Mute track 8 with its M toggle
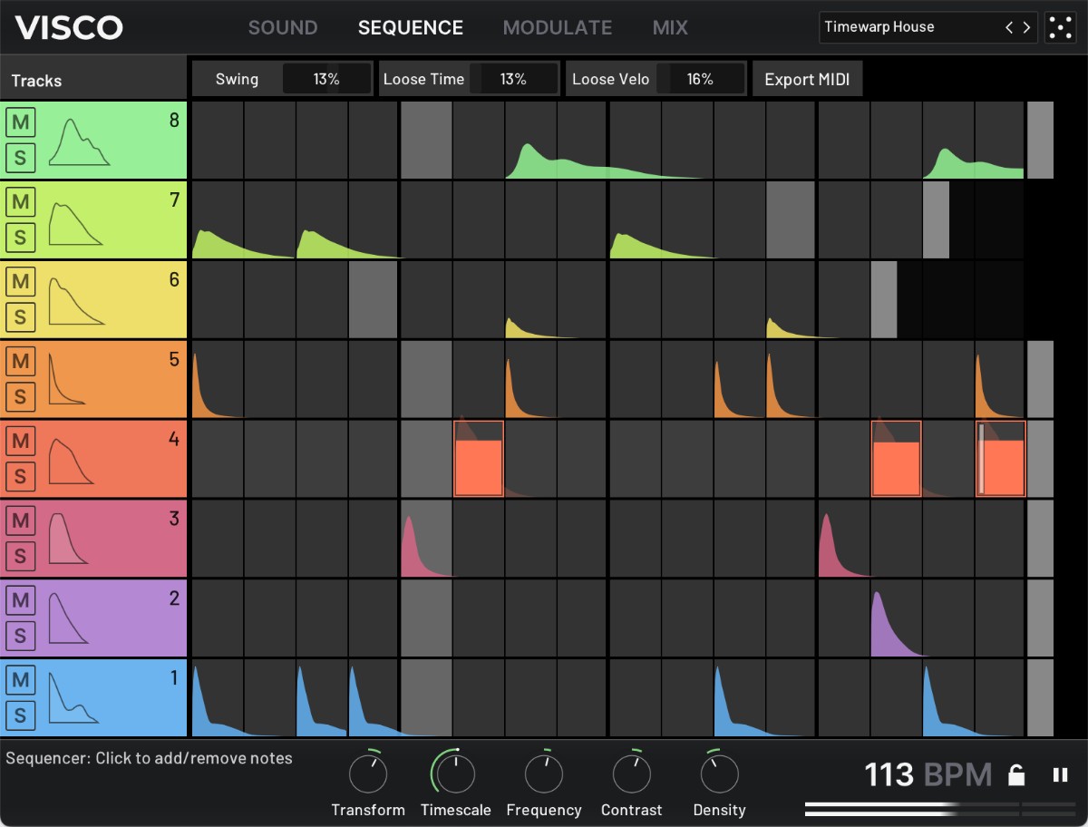This screenshot has width=1088, height=827. click(x=20, y=122)
